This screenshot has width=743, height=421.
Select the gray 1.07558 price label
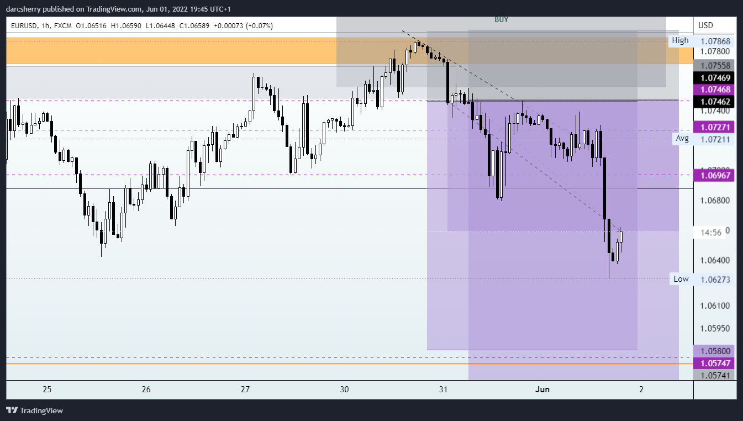pos(715,65)
